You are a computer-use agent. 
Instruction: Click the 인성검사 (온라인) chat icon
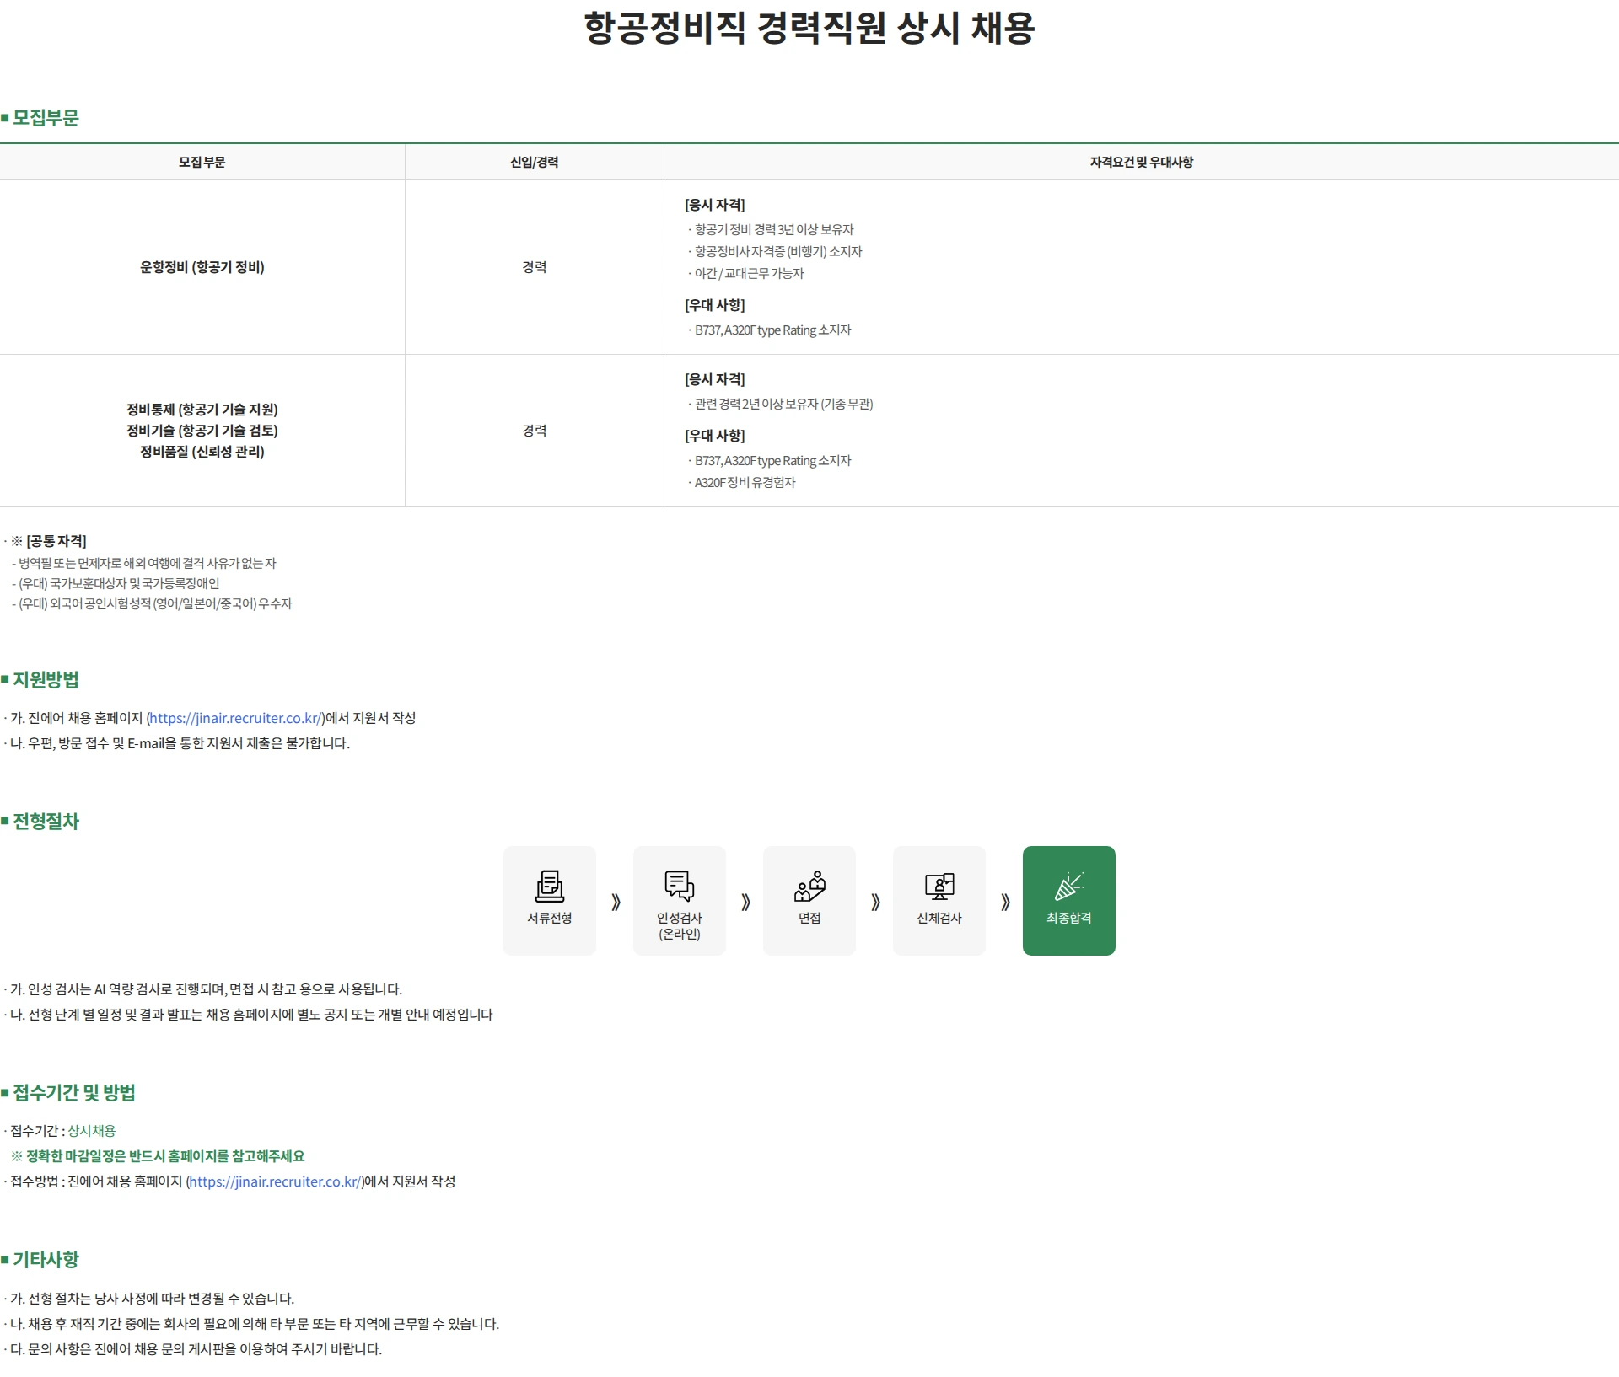pos(680,886)
